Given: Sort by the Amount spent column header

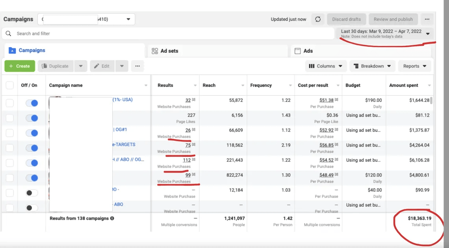Looking at the screenshot, I should click(403, 85).
